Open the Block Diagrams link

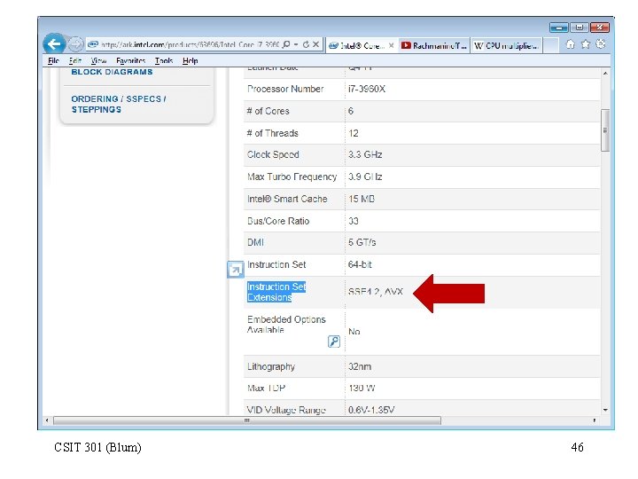(x=112, y=72)
